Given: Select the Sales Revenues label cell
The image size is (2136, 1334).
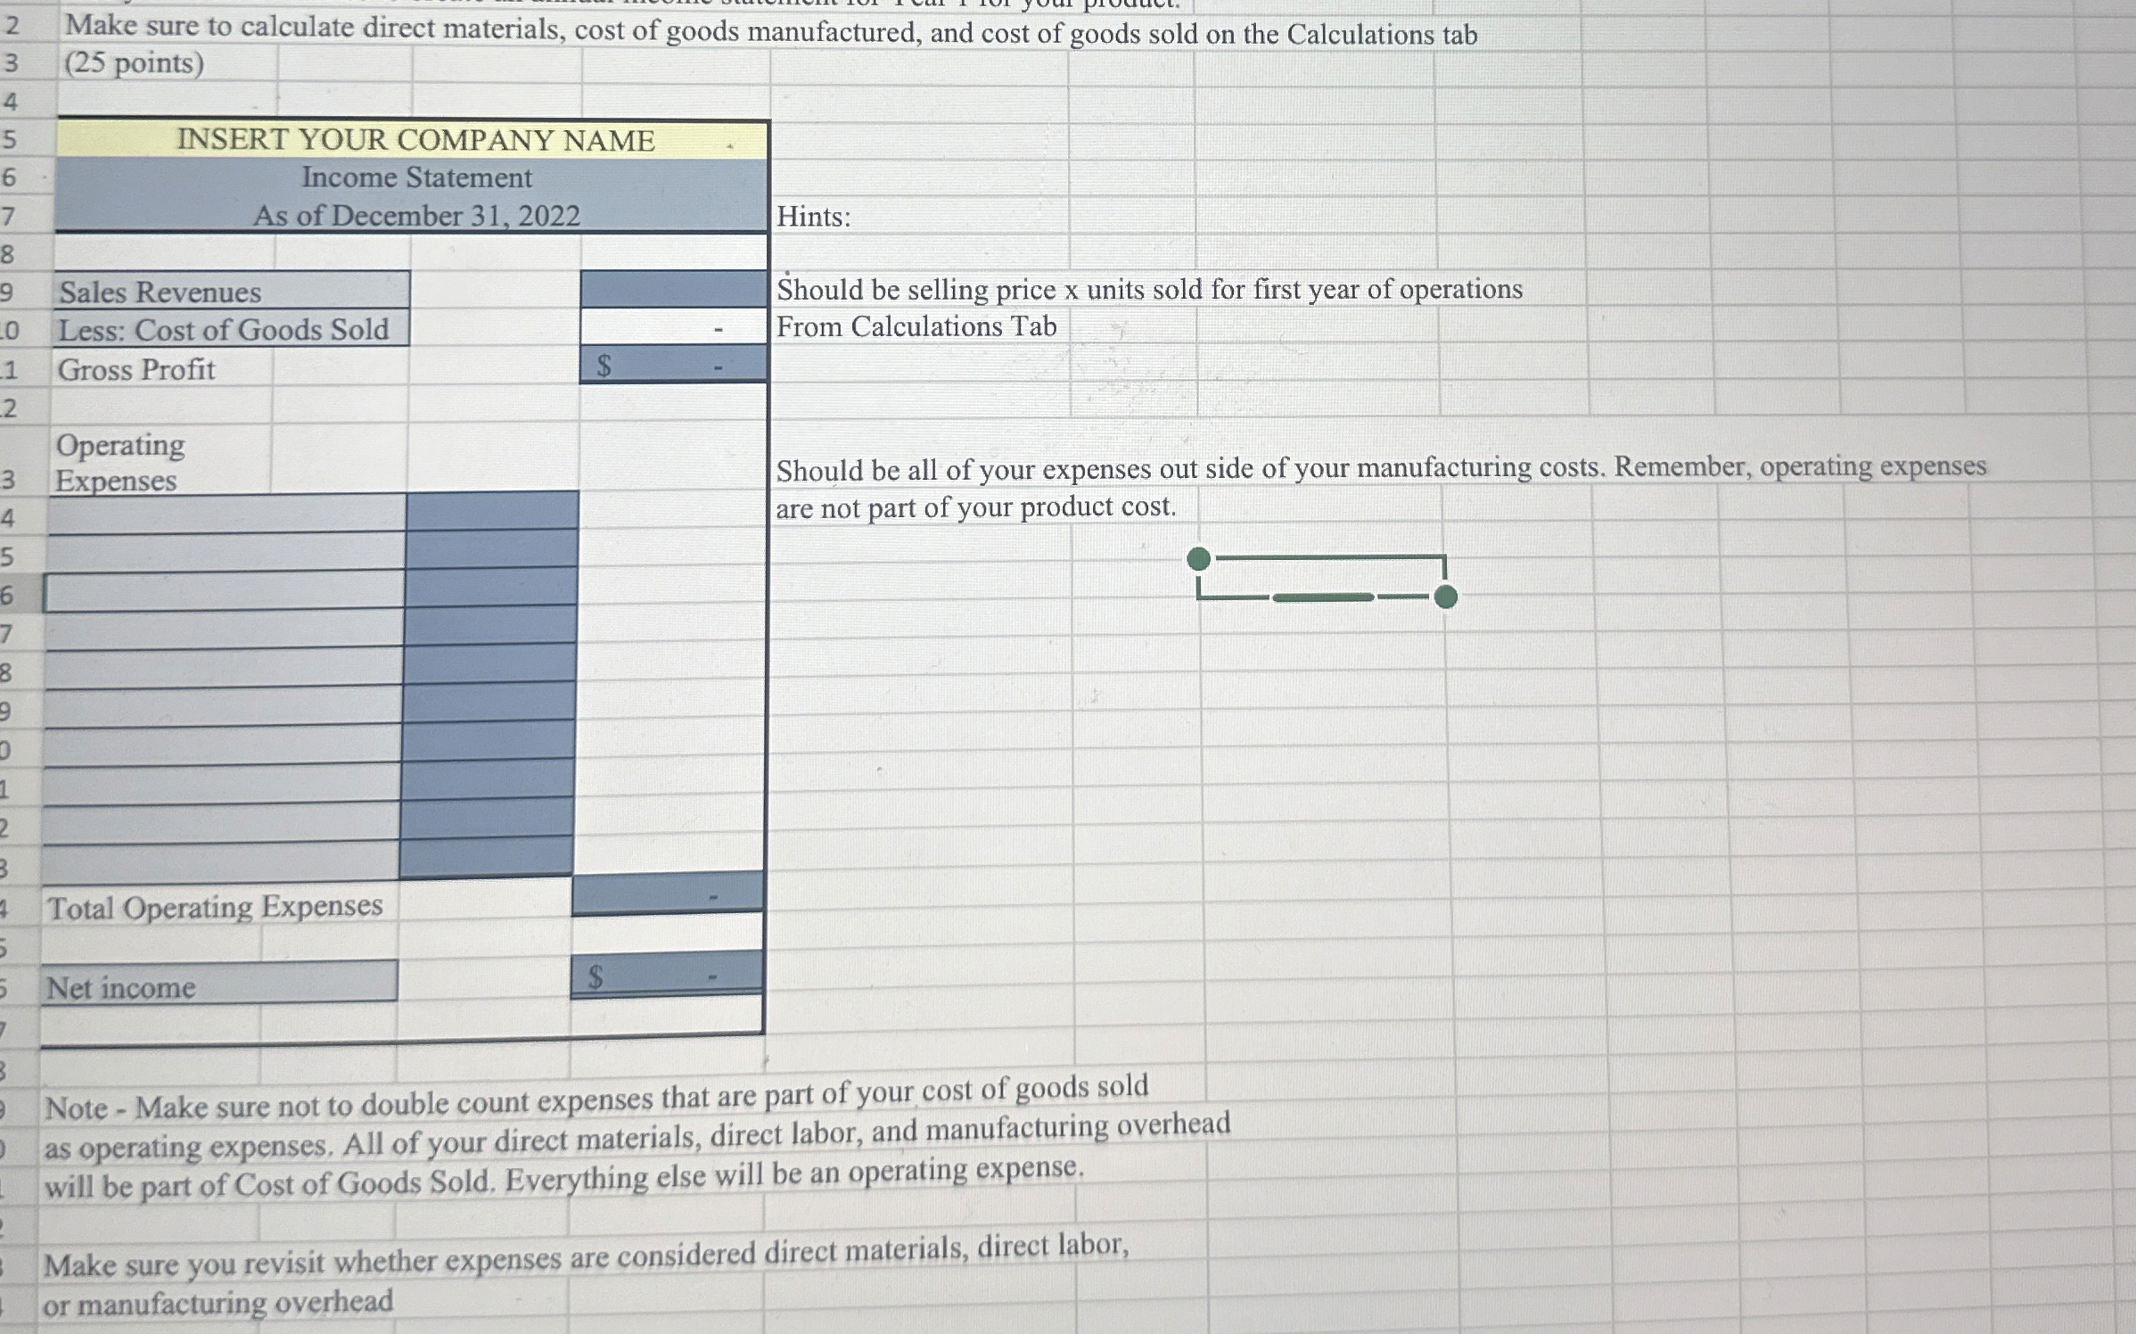Looking at the screenshot, I should pos(230,292).
